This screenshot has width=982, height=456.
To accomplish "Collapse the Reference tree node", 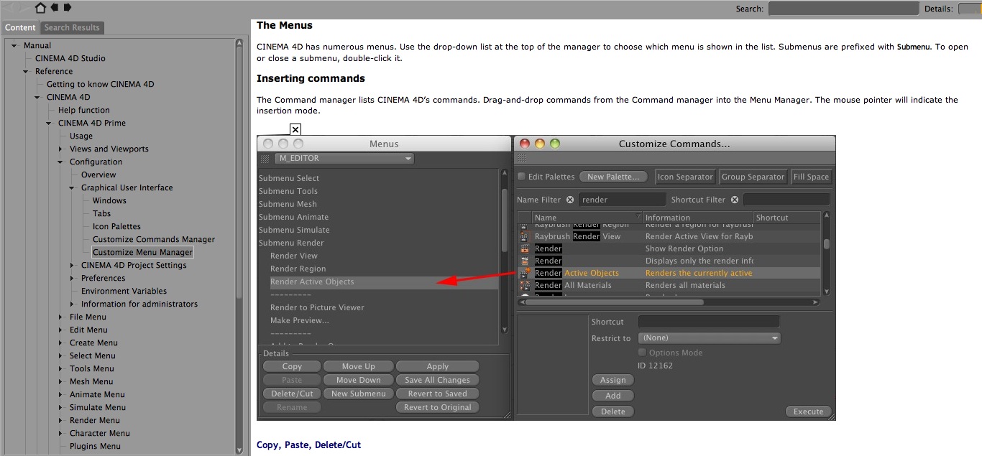I will [26, 72].
